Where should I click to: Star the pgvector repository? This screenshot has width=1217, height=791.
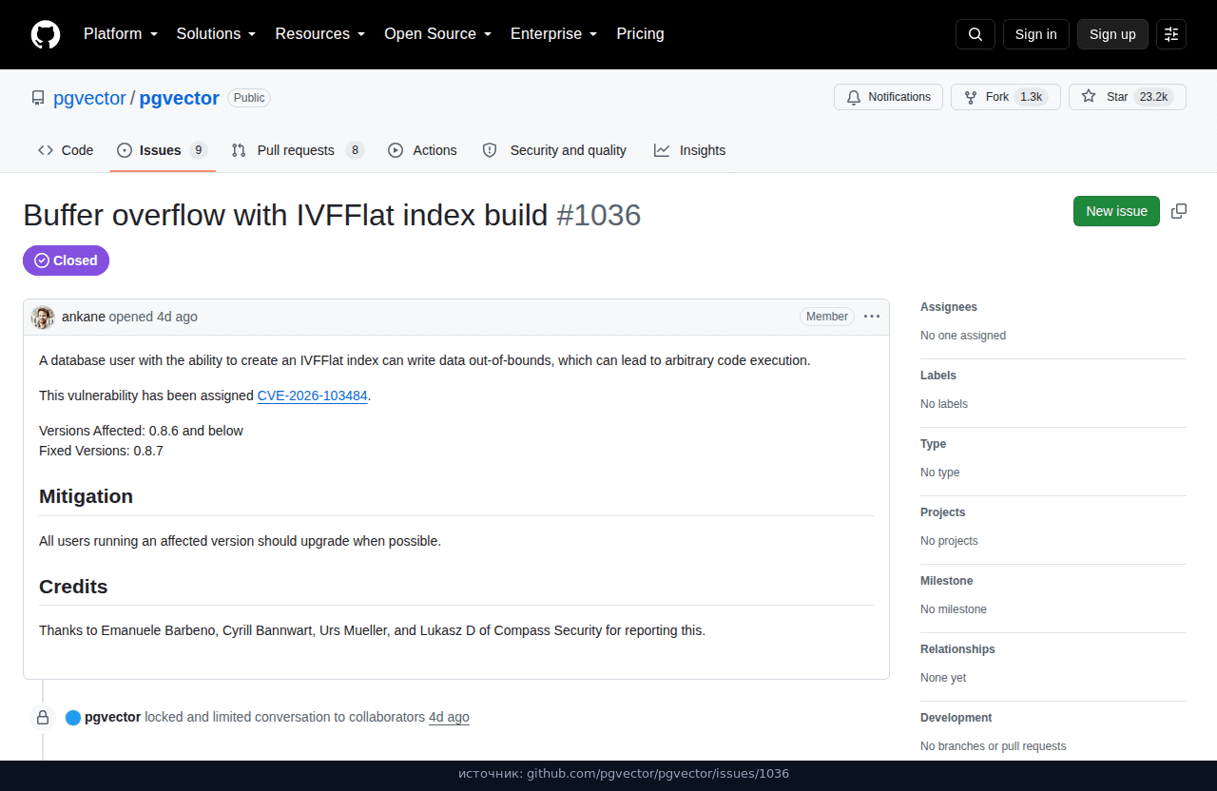point(1128,97)
